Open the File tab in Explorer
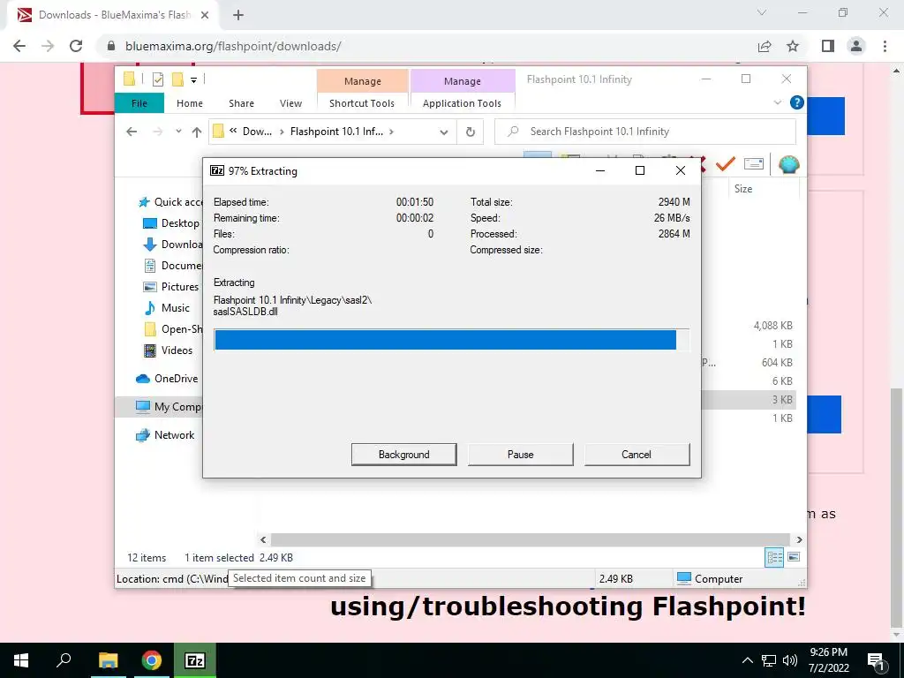This screenshot has width=904, height=678. click(139, 103)
